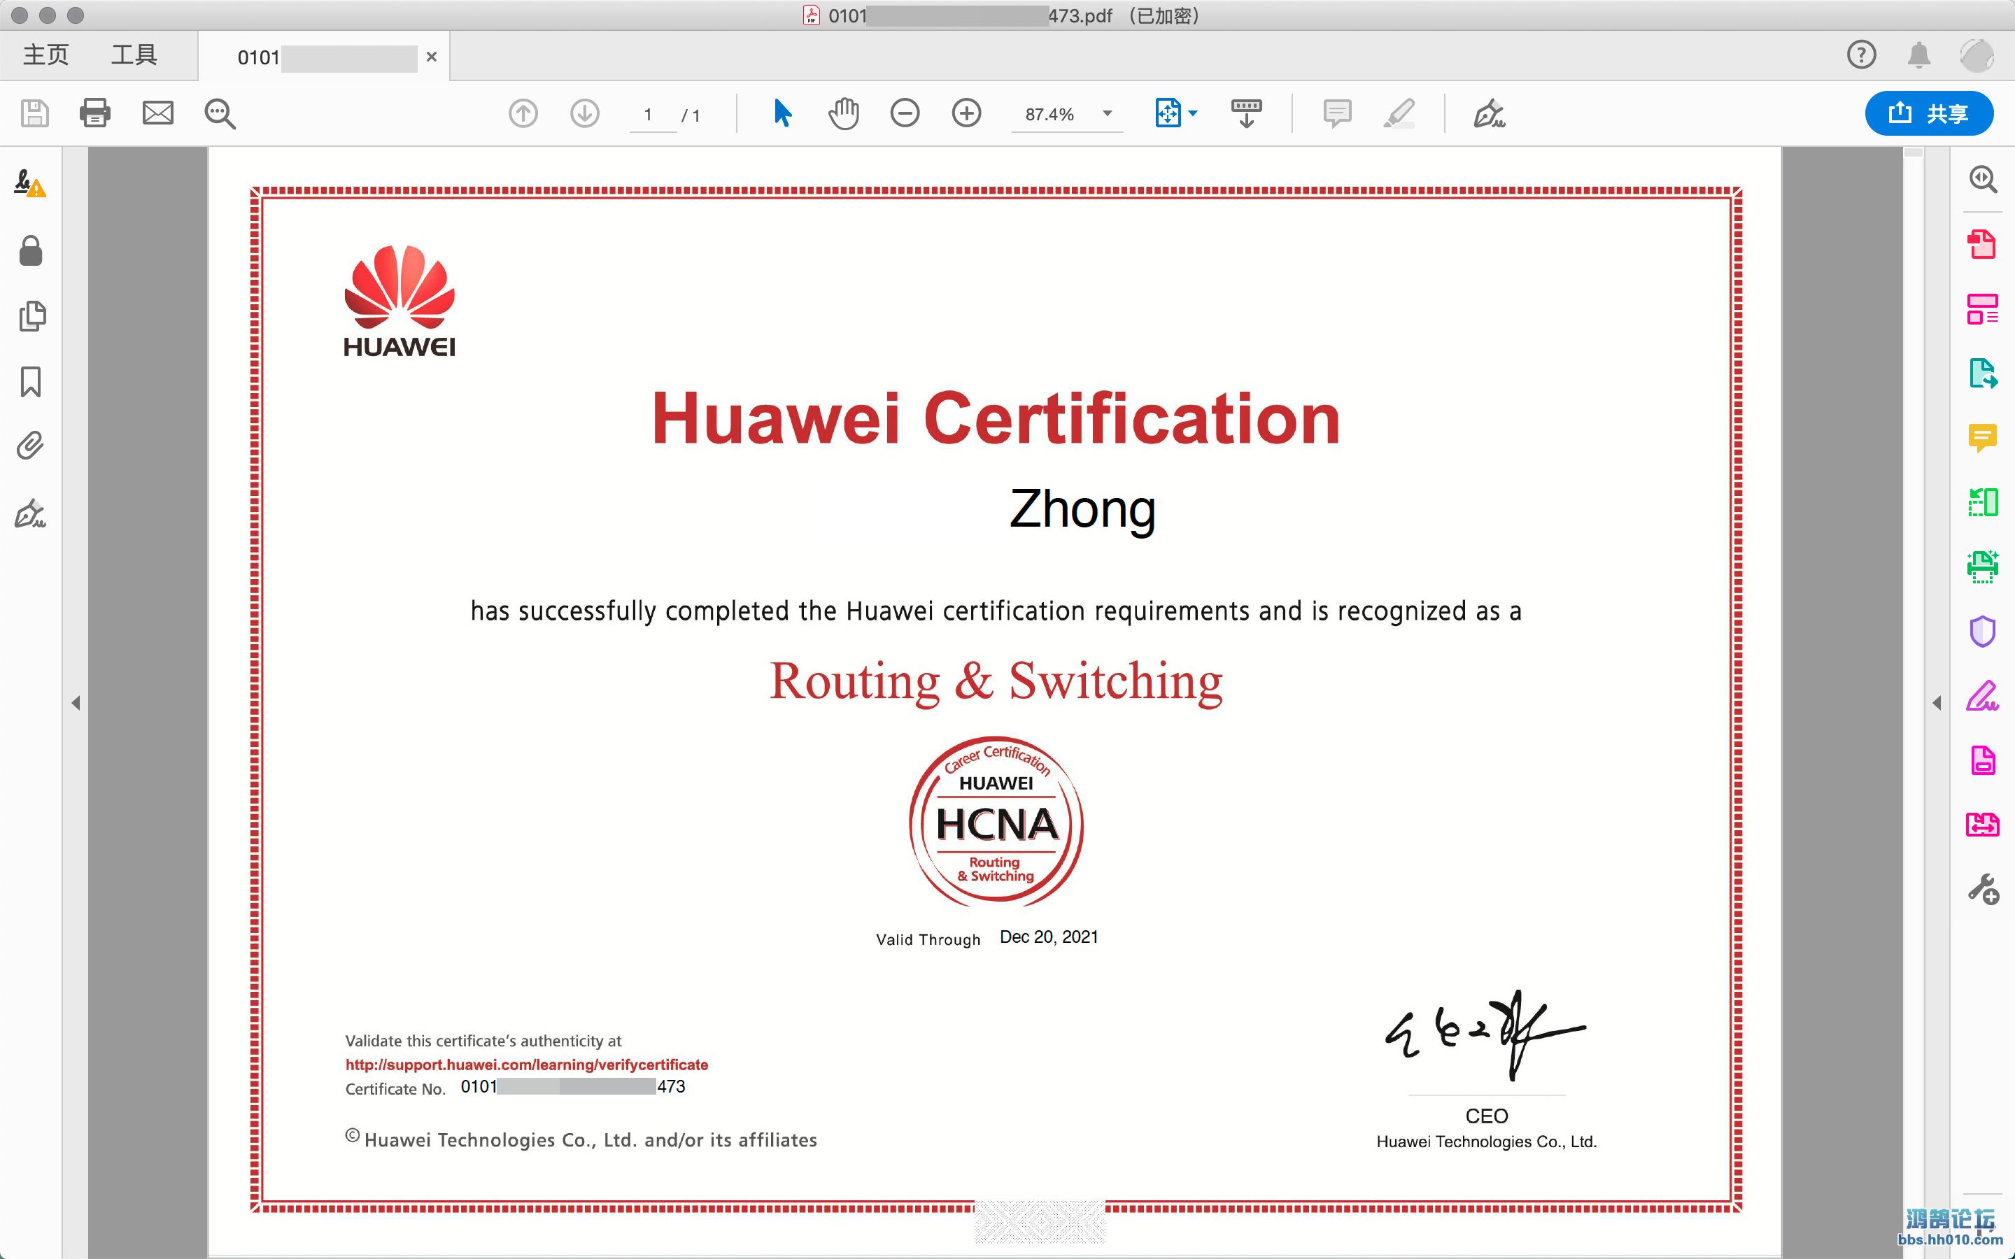Click the name Zhong on the certificate
Screen dimensions: 2015x1259
click(x=1082, y=510)
